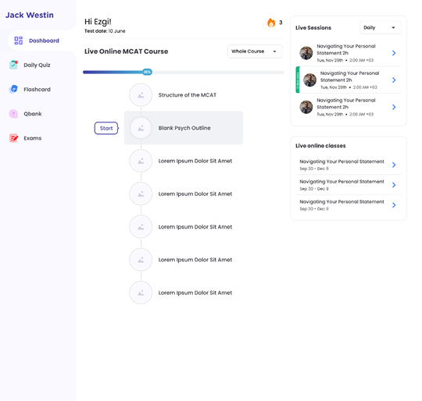Open the Flashcard sidebar item

tap(30, 89)
